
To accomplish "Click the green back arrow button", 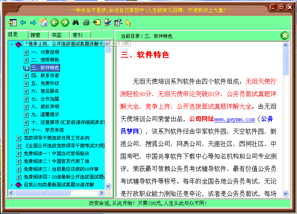I will pyautogui.click(x=55, y=23).
